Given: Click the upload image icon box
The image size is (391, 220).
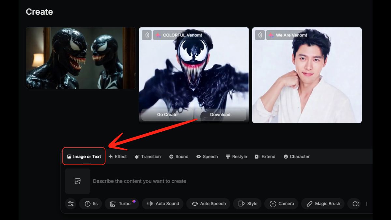Looking at the screenshot, I should (x=78, y=181).
